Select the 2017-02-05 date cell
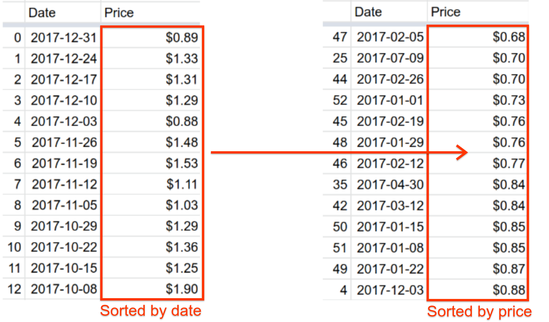This screenshot has width=549, height=322. [x=390, y=37]
